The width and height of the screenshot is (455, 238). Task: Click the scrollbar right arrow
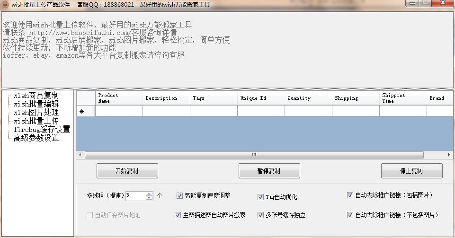(449, 155)
